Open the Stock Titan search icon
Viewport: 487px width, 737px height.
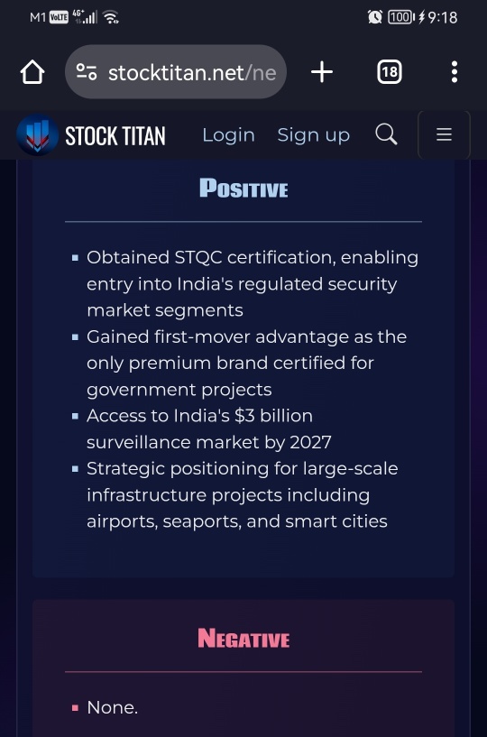pos(386,134)
